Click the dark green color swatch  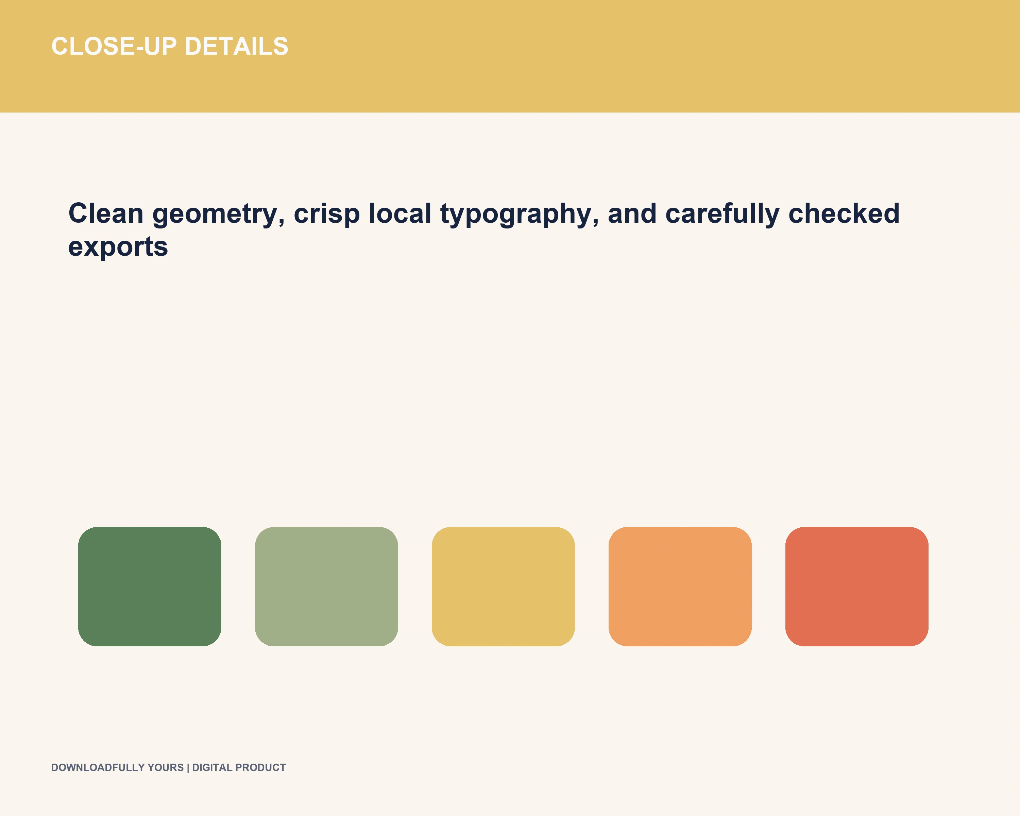(x=150, y=586)
